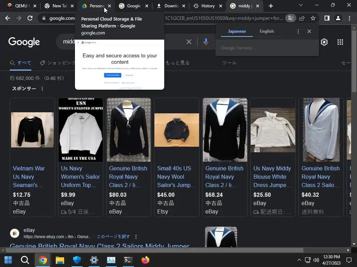This screenshot has height=267, width=357.
Task: Open the ツール search tools
Action: point(229,63)
